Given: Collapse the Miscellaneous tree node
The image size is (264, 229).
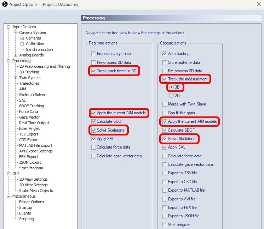Looking at the screenshot, I should click(x=9, y=196).
